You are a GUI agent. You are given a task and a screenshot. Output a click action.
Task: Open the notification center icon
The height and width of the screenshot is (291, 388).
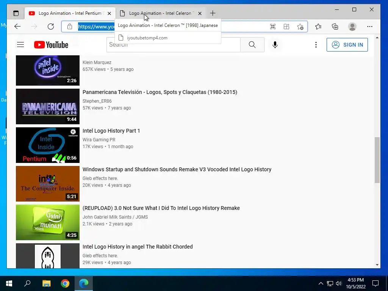coord(375,283)
